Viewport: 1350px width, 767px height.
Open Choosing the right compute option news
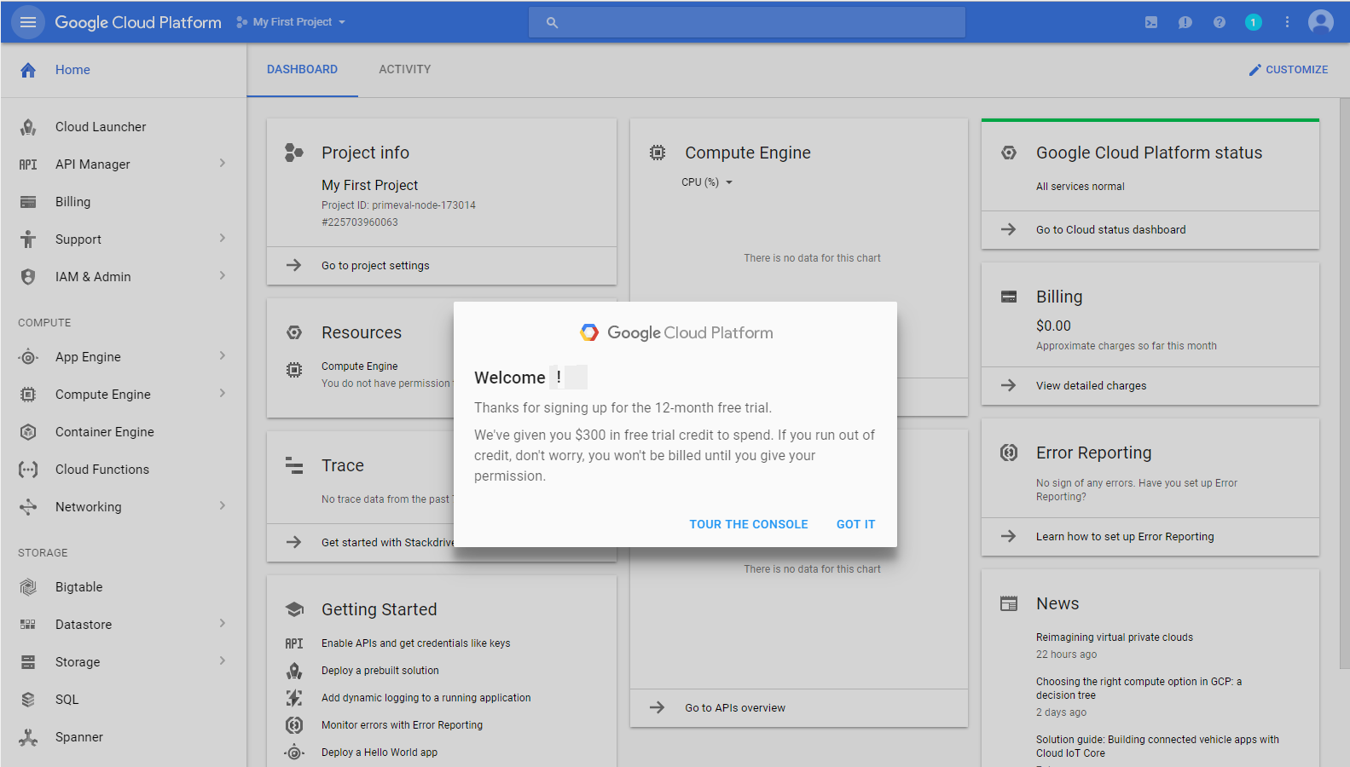1139,689
